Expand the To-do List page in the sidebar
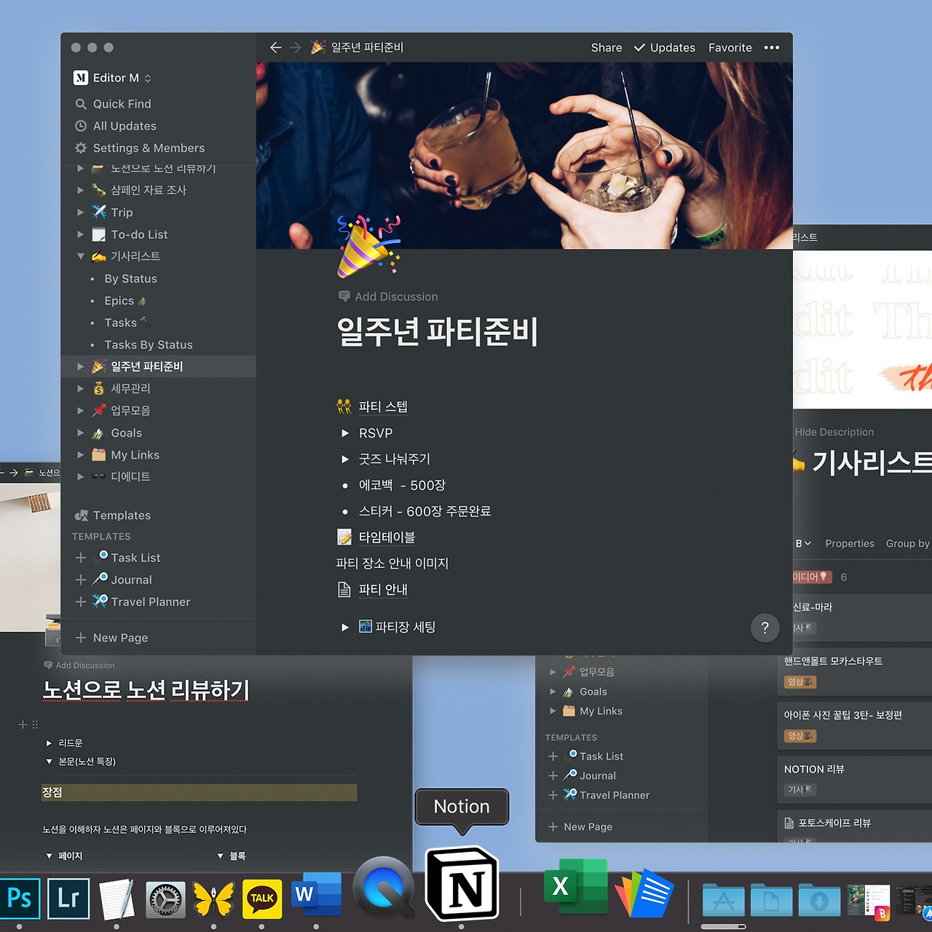 (x=81, y=234)
